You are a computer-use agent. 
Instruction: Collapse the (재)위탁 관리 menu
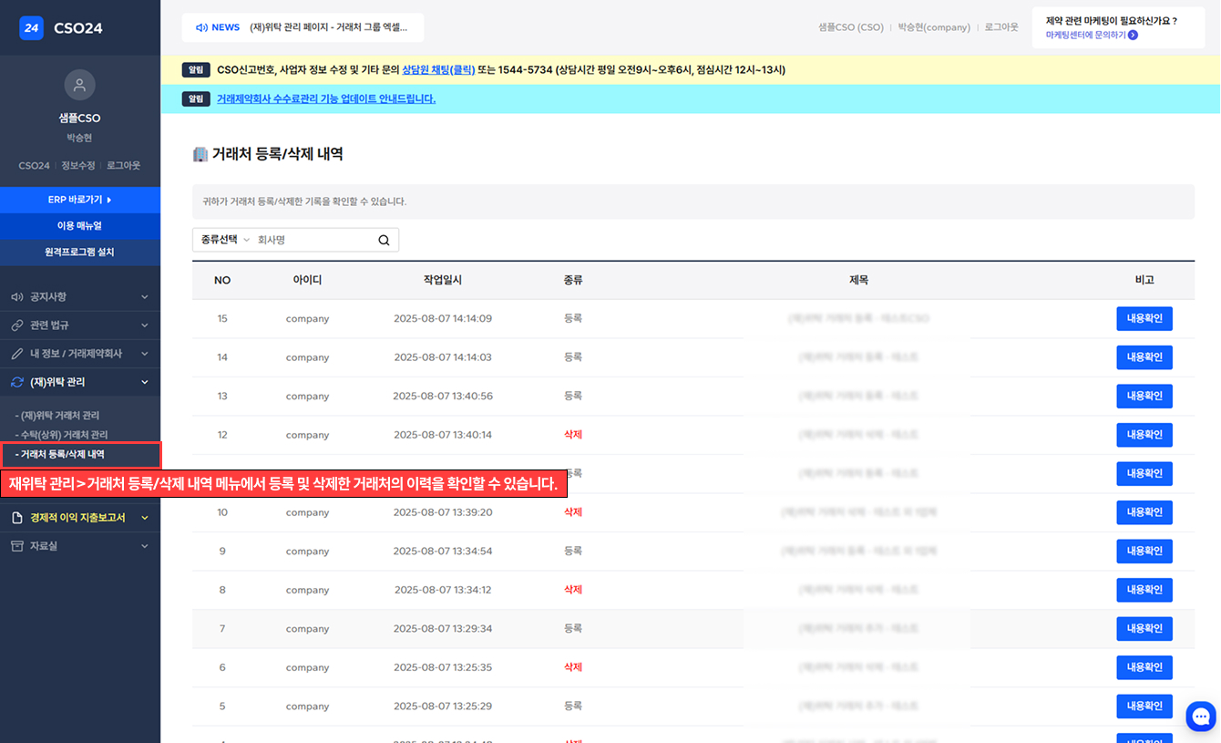point(80,382)
